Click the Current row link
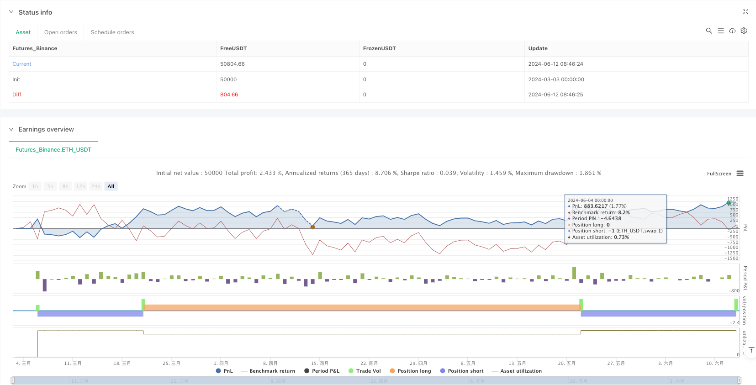Viewport: 756px width, 385px height. 22,64
